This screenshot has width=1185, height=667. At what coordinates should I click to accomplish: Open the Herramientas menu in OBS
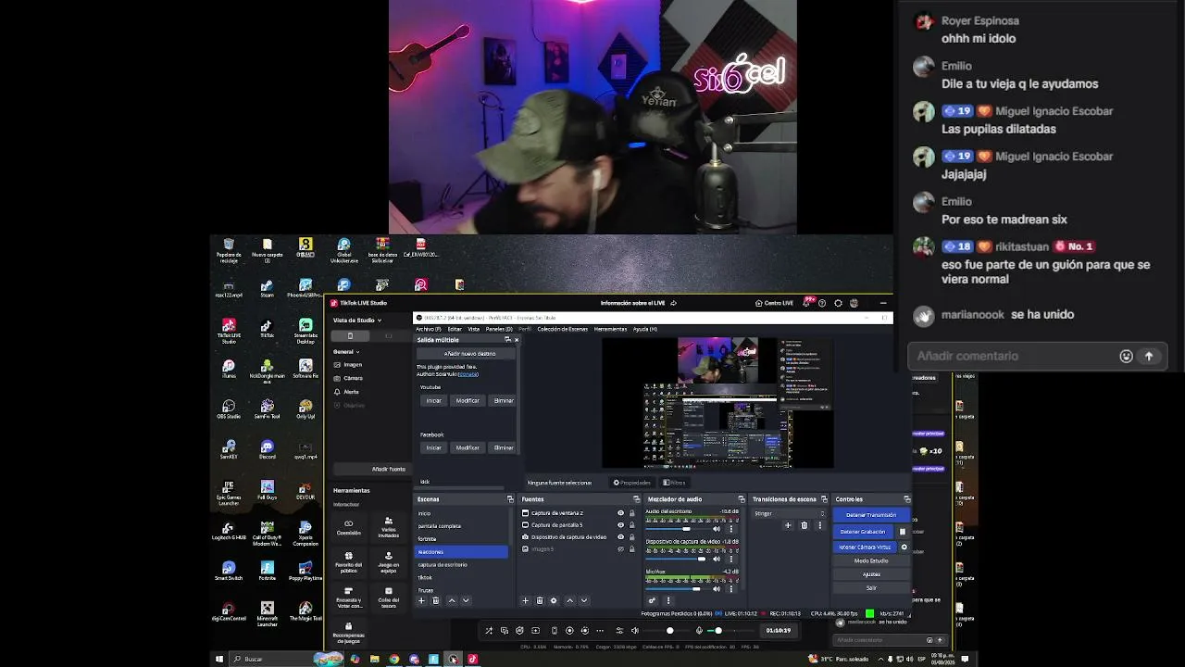click(x=610, y=329)
